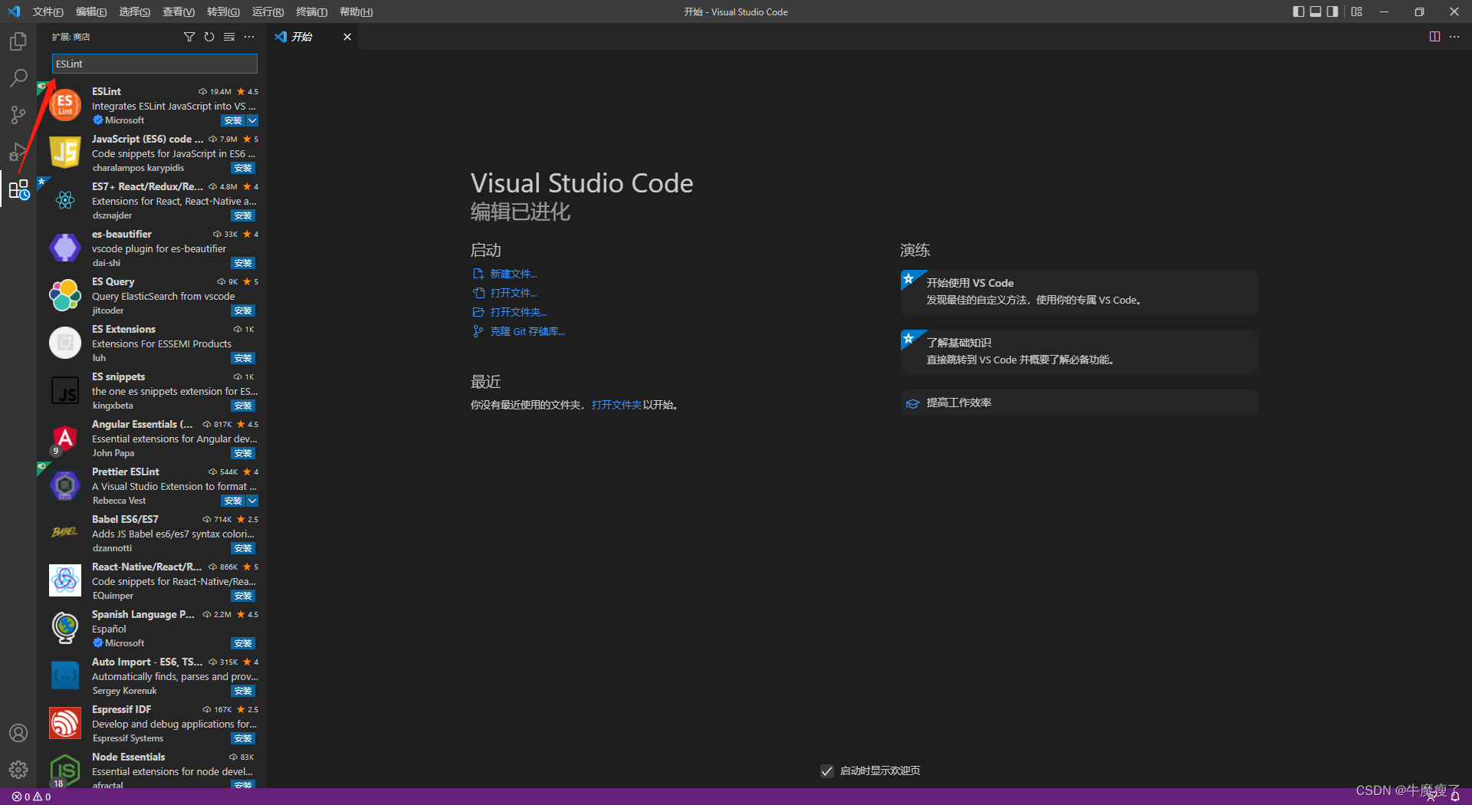Select the Espressif IDF extension icon
Viewport: 1472px width, 805px height.
pyautogui.click(x=65, y=723)
